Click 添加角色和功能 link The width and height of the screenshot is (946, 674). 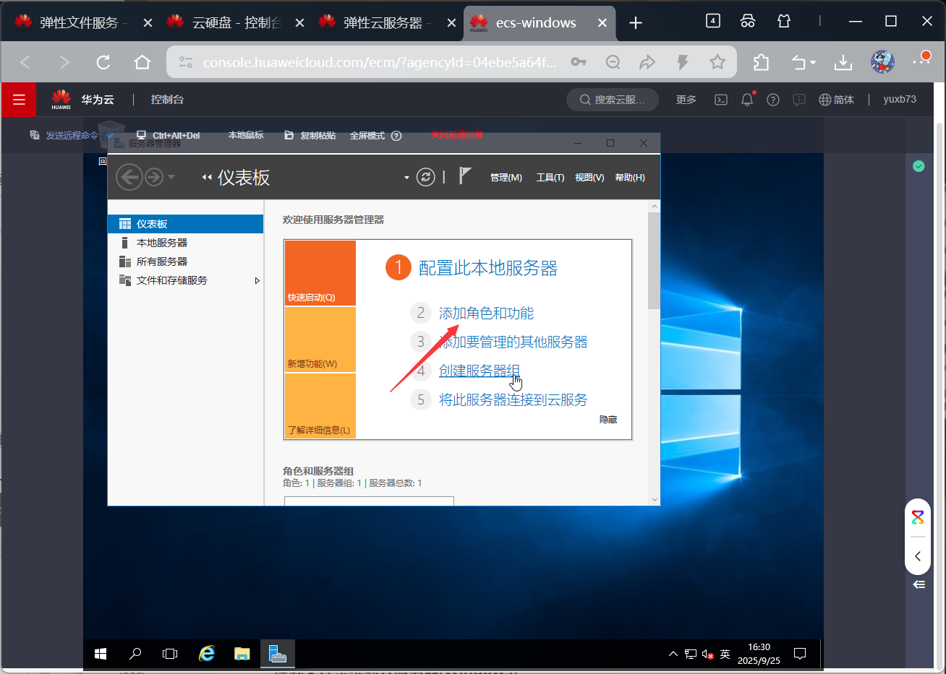[x=486, y=313]
